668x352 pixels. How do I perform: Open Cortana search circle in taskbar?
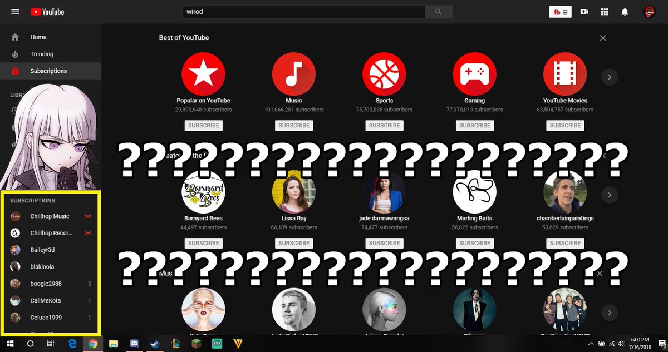[x=31, y=344]
